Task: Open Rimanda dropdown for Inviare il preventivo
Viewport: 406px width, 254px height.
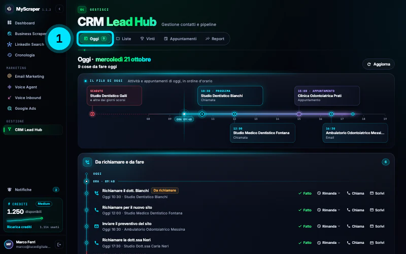Action: pos(328,226)
